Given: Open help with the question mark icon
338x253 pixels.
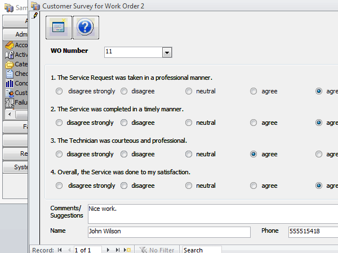Looking at the screenshot, I should (x=86, y=28).
